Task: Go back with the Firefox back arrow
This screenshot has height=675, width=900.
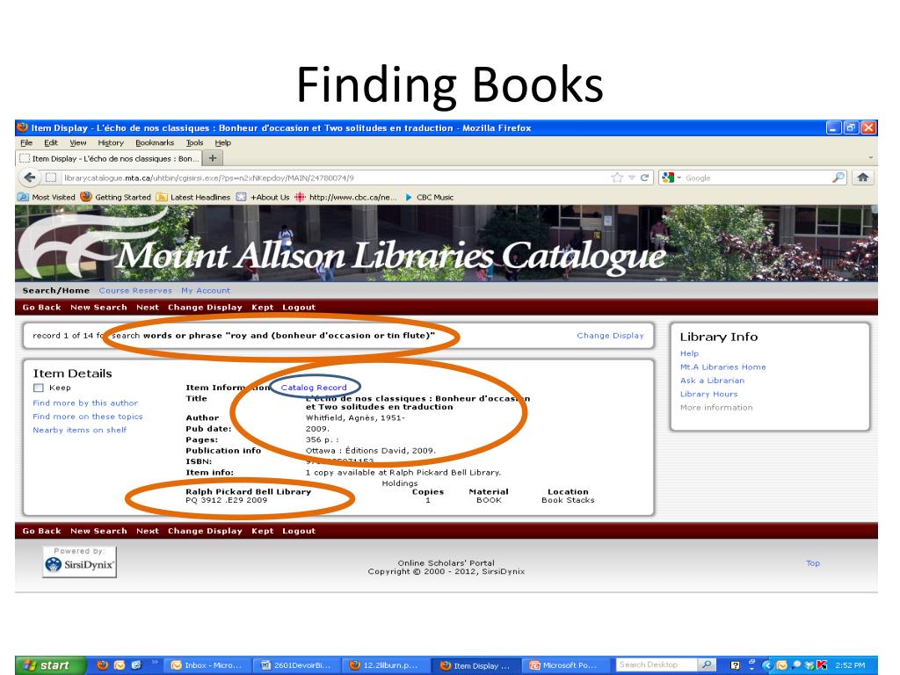Action: (x=30, y=178)
